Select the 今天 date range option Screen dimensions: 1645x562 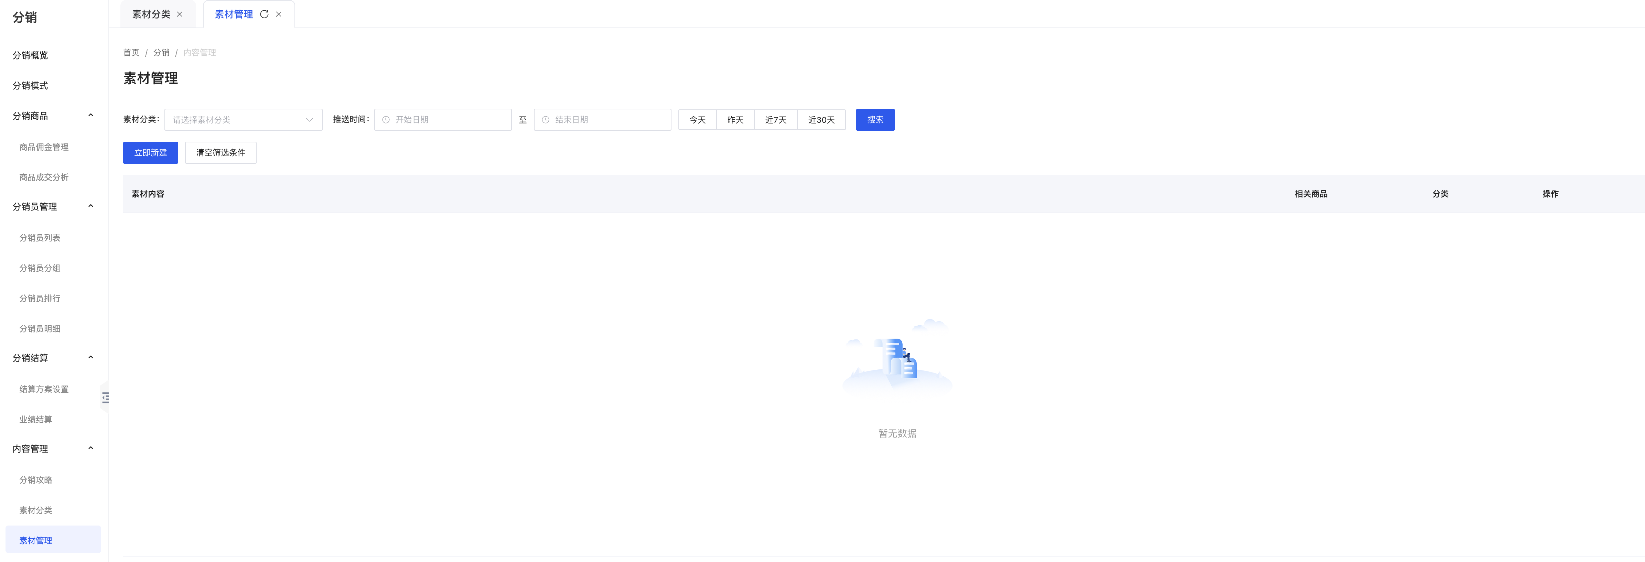697,120
